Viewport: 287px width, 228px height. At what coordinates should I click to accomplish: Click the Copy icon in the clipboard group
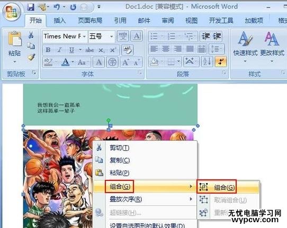click(x=31, y=45)
